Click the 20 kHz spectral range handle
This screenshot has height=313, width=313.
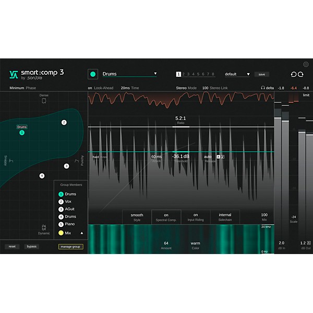(268, 225)
